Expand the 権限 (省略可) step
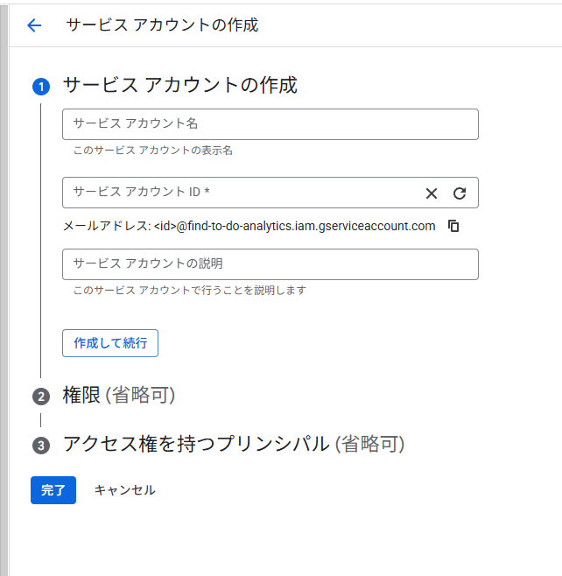562x576 pixels. [x=119, y=396]
